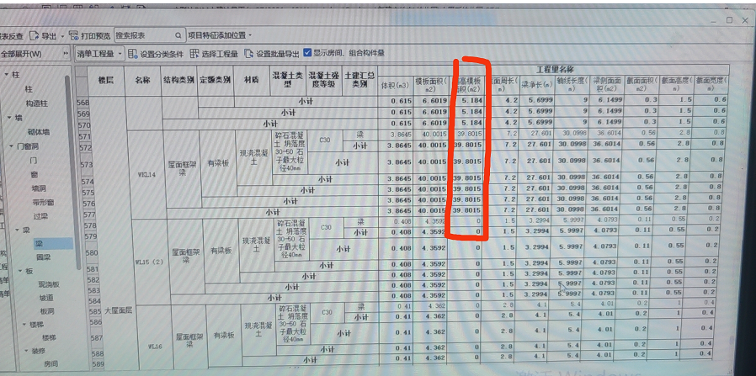Click row number 587 header
Viewport: 756px width, 376px height.
click(x=96, y=338)
